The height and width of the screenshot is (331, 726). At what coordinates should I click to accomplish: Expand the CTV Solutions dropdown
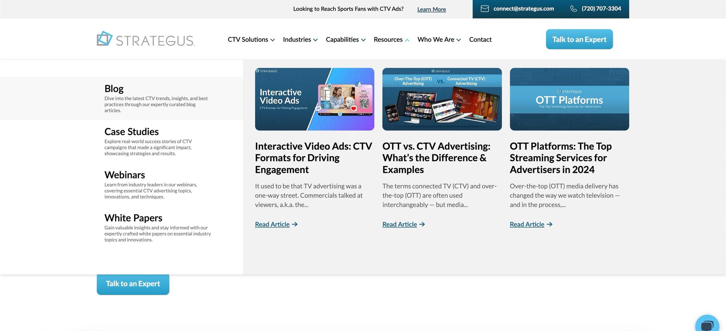coord(272,40)
